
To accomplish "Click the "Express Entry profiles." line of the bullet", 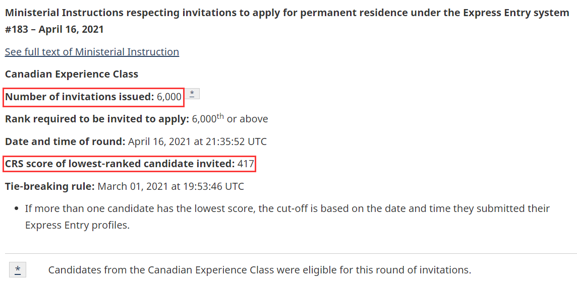I will tap(77, 225).
